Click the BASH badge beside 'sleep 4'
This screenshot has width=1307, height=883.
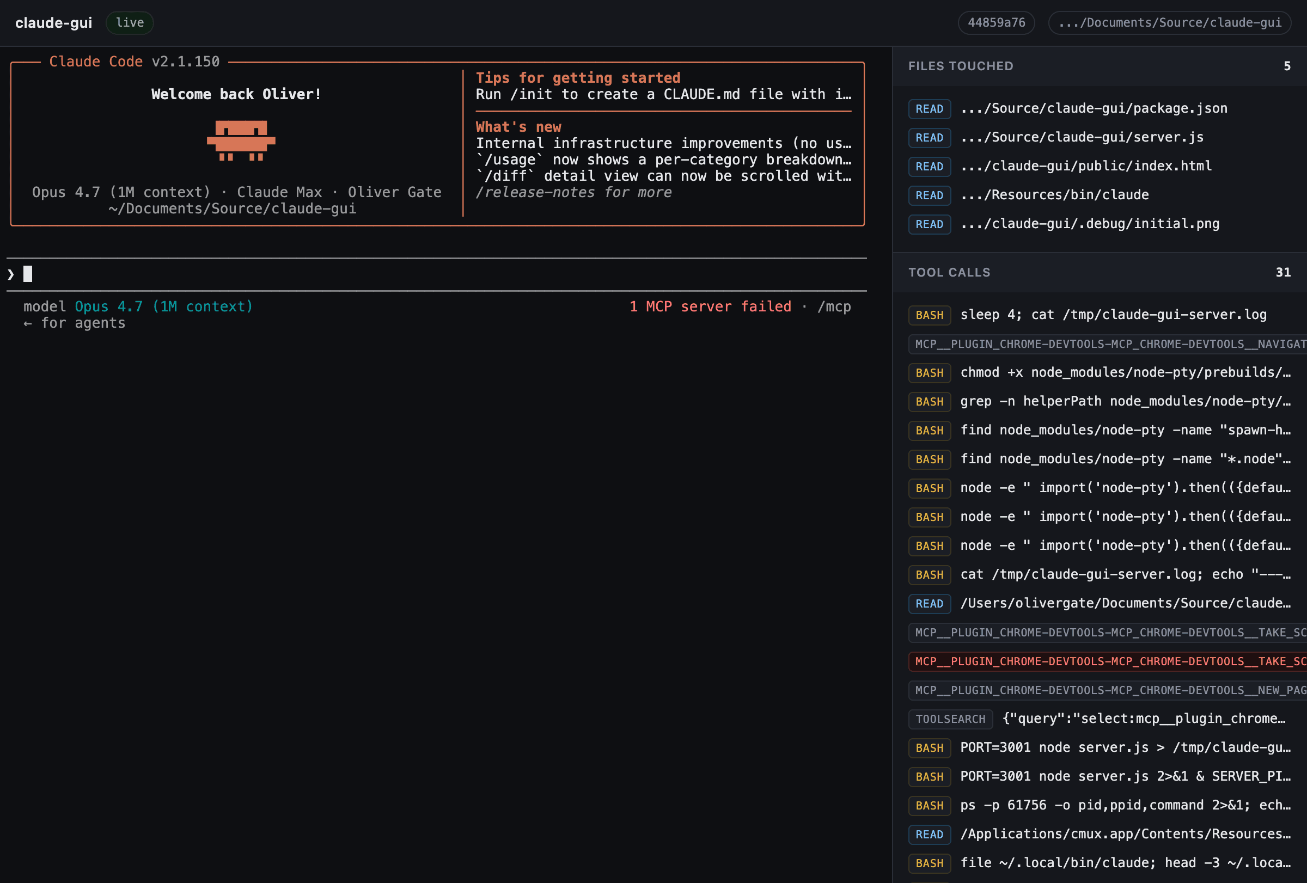[x=929, y=315]
